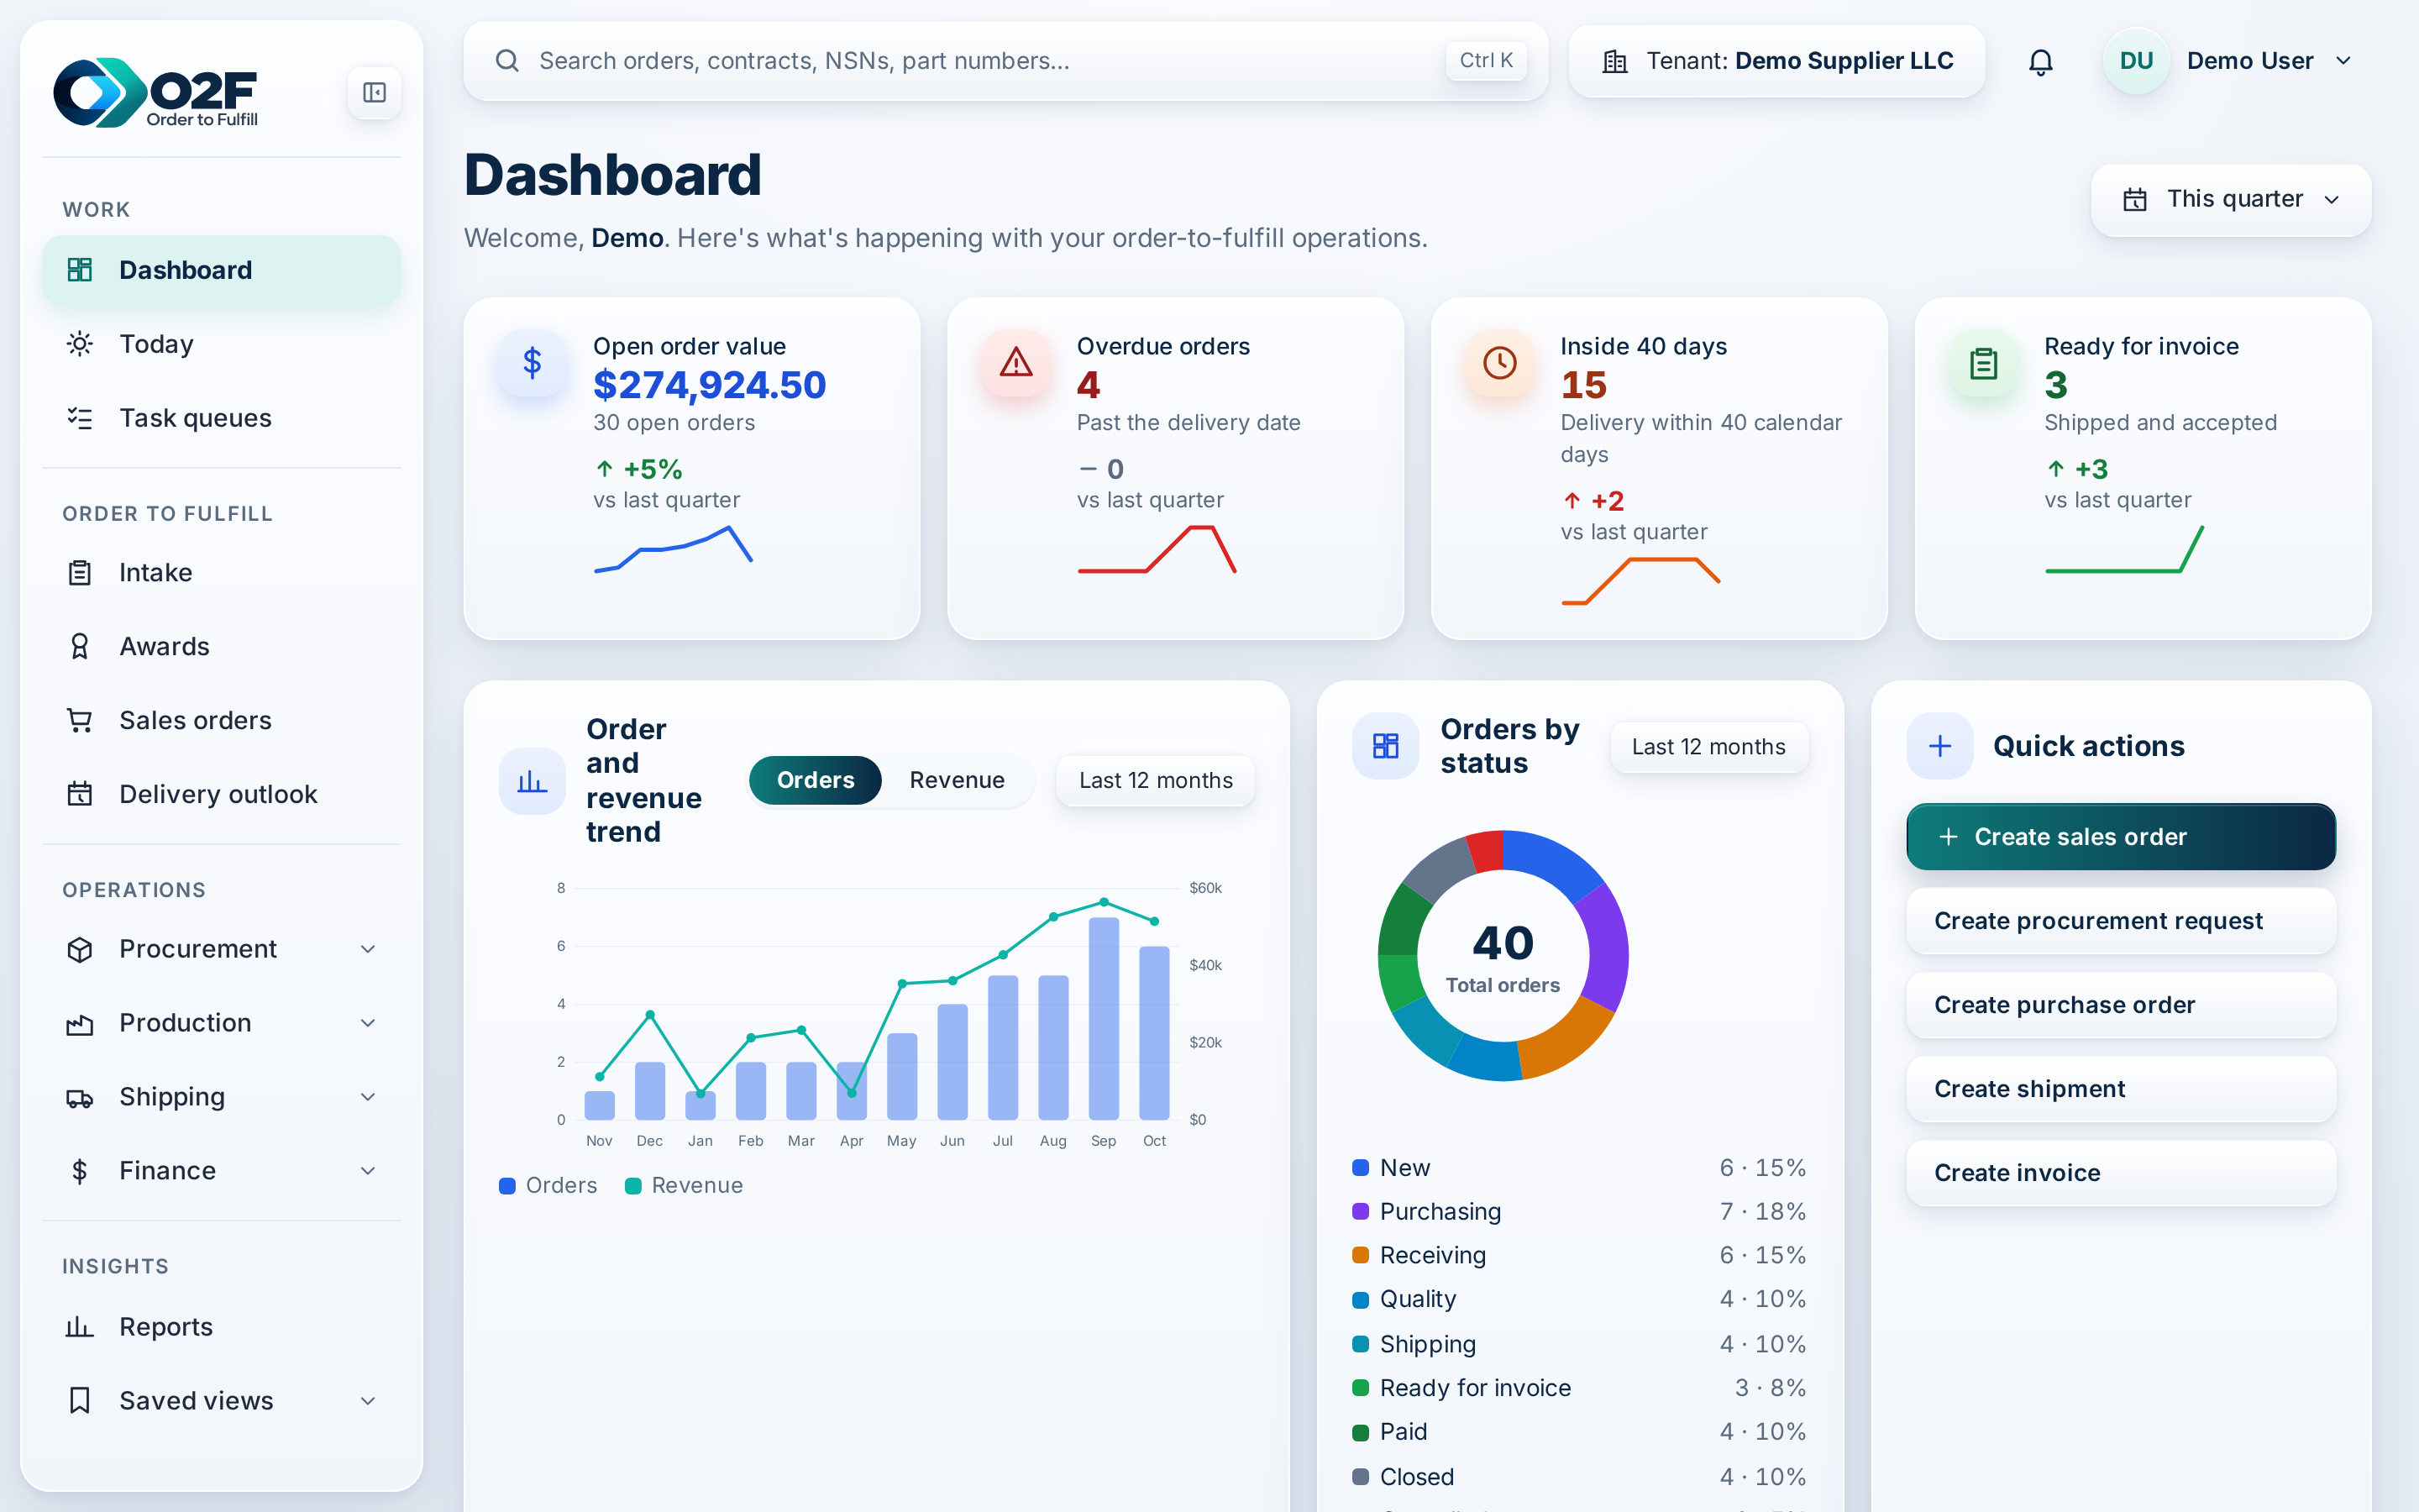Expand the Production chevron
Viewport: 2419px width, 1512px height.
click(x=368, y=1023)
